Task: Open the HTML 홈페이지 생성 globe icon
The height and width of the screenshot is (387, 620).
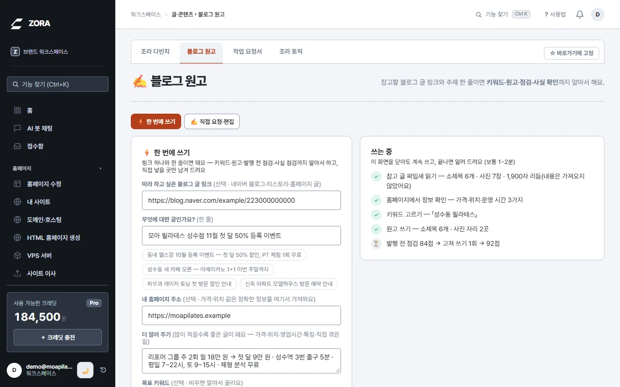Action: 17,238
